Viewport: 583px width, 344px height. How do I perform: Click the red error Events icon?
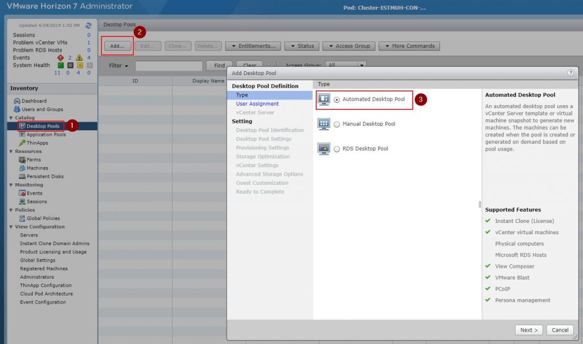[x=60, y=57]
